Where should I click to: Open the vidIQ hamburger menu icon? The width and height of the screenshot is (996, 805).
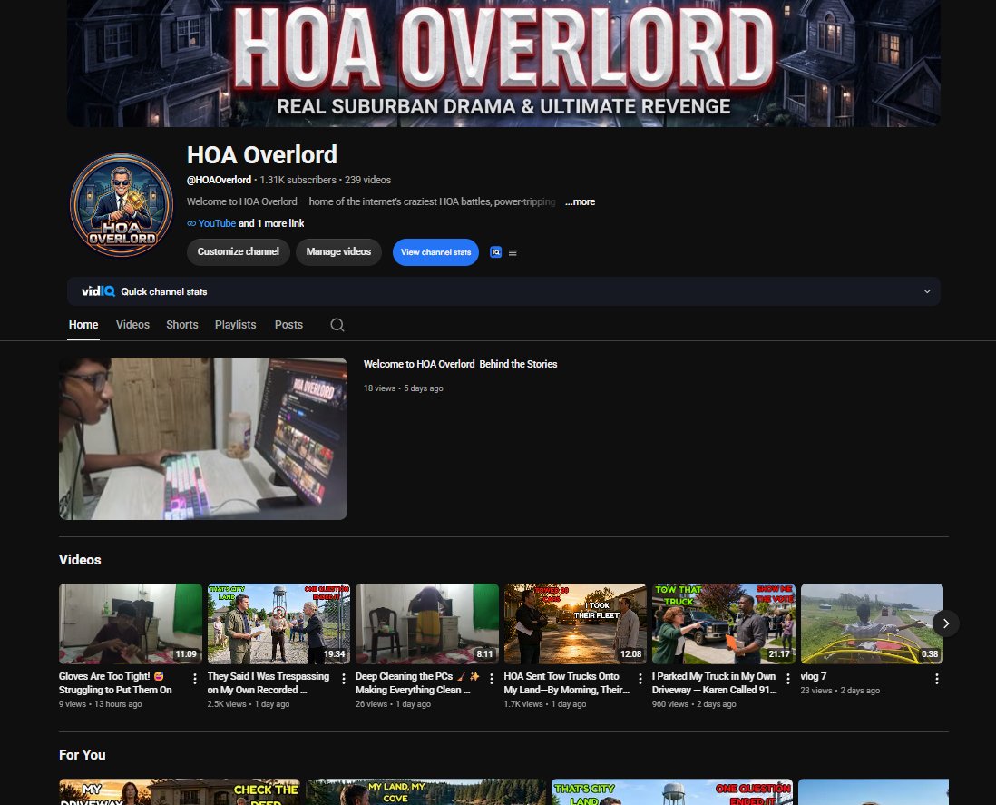point(513,252)
